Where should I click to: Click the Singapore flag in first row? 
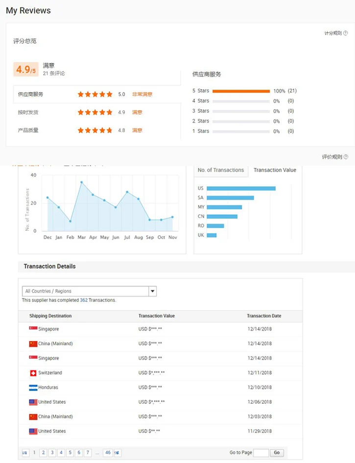pos(33,329)
